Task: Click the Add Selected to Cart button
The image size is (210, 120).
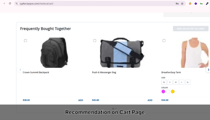Action: (190, 29)
